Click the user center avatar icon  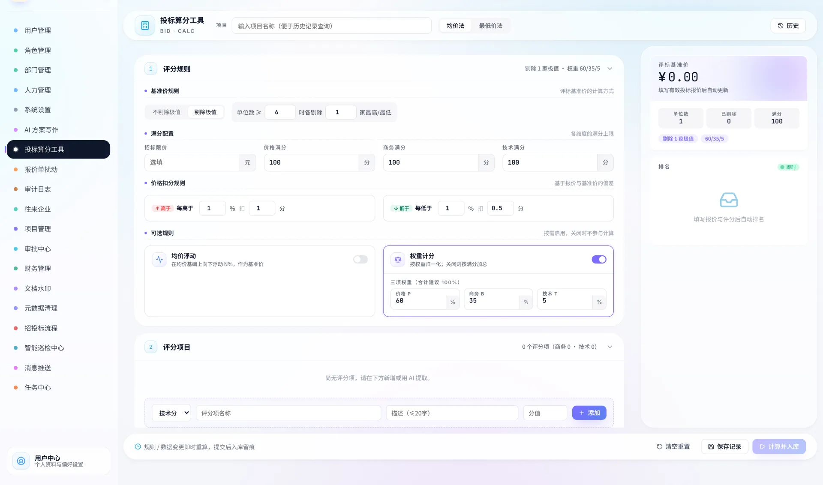click(x=21, y=461)
